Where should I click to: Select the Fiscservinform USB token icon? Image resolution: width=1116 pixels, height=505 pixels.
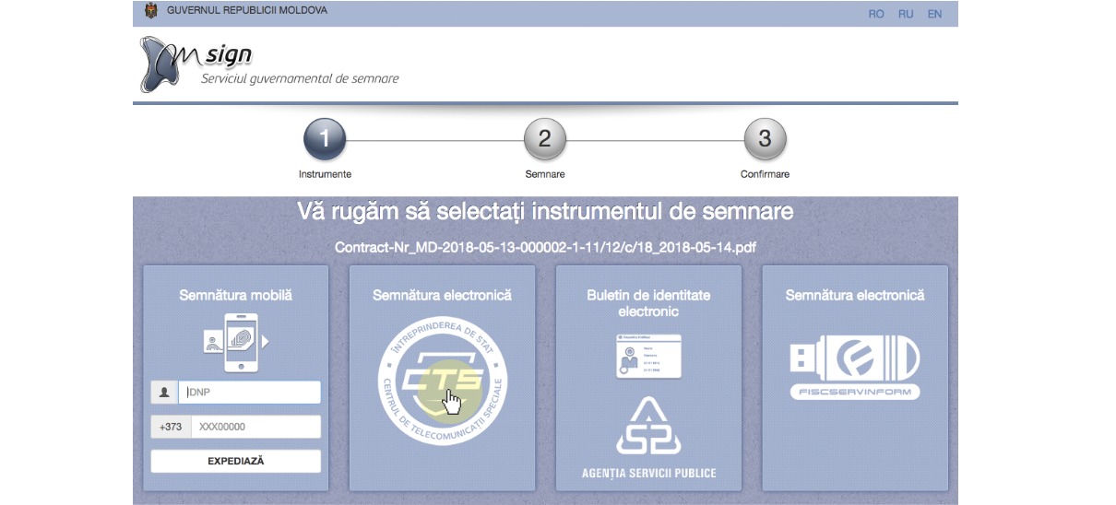(855, 367)
